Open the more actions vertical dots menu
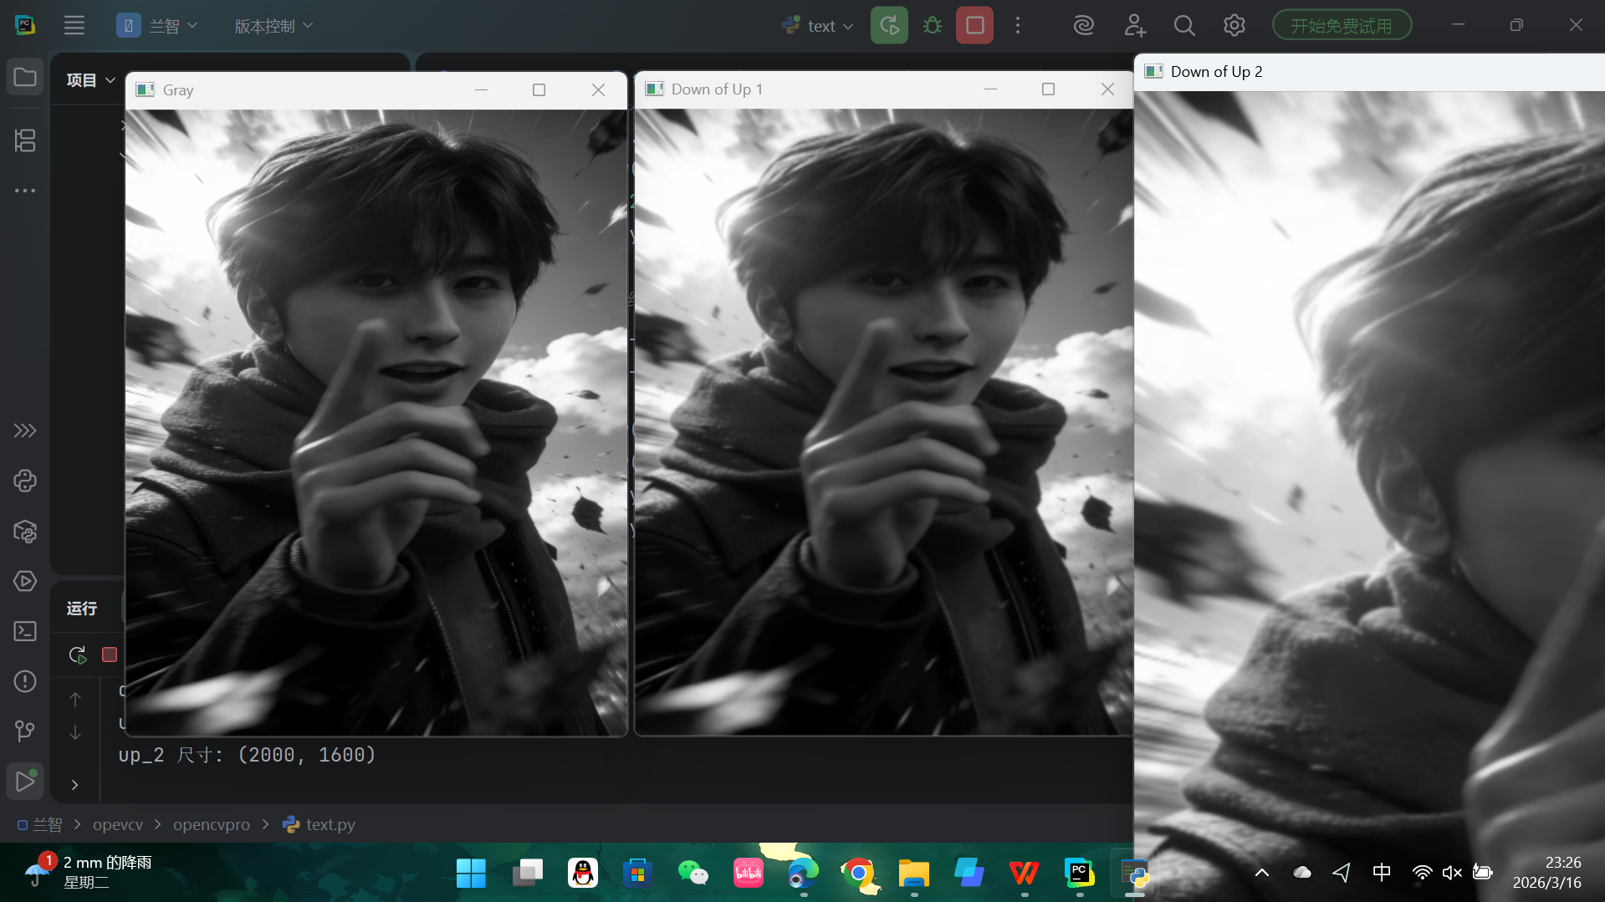The image size is (1605, 902). 1018,25
